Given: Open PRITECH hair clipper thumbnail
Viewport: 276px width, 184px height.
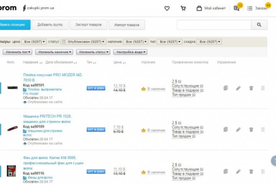Looking at the screenshot, I should click(x=12, y=129).
